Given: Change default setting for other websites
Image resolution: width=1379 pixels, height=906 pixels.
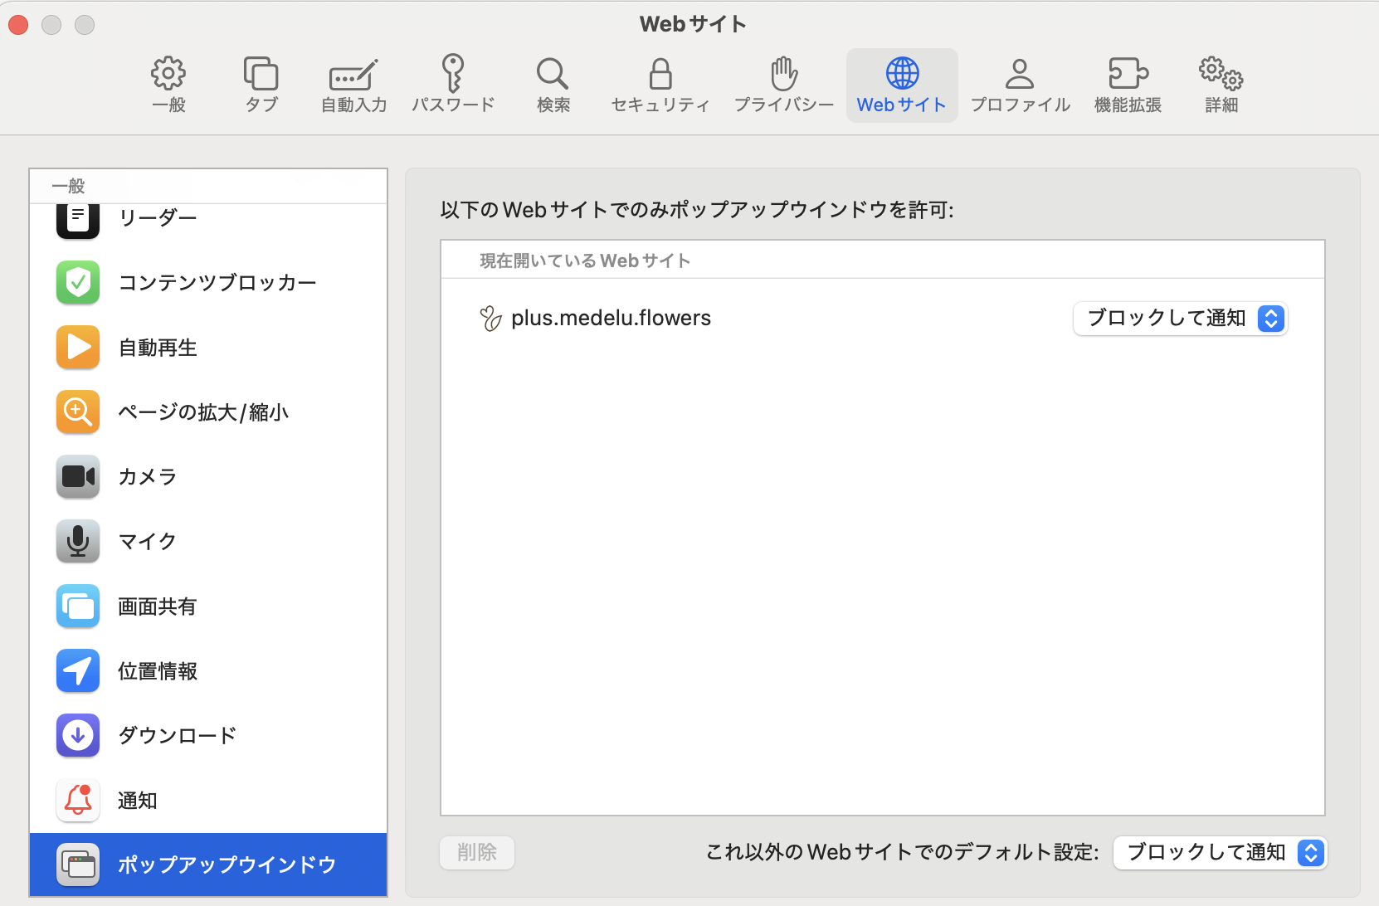Looking at the screenshot, I should coord(1220,852).
